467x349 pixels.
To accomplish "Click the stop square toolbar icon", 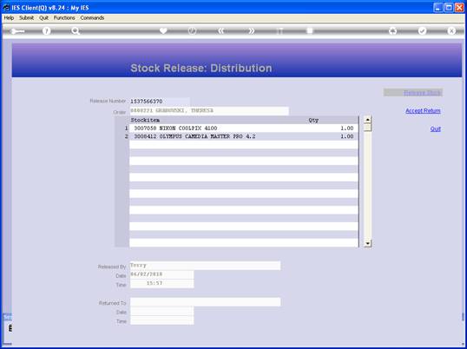I will [x=310, y=30].
